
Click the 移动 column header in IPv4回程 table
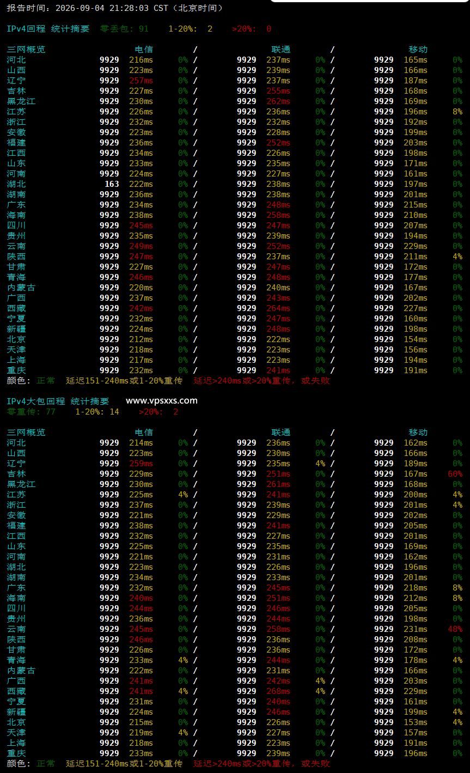[x=418, y=50]
